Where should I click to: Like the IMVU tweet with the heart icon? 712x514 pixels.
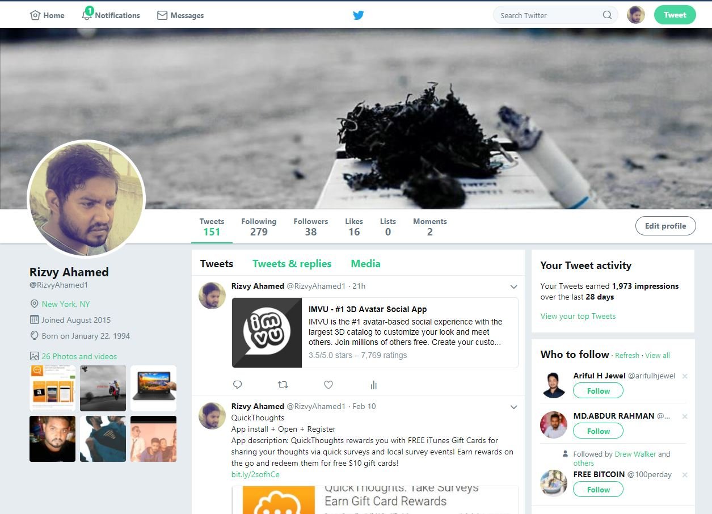pos(328,385)
